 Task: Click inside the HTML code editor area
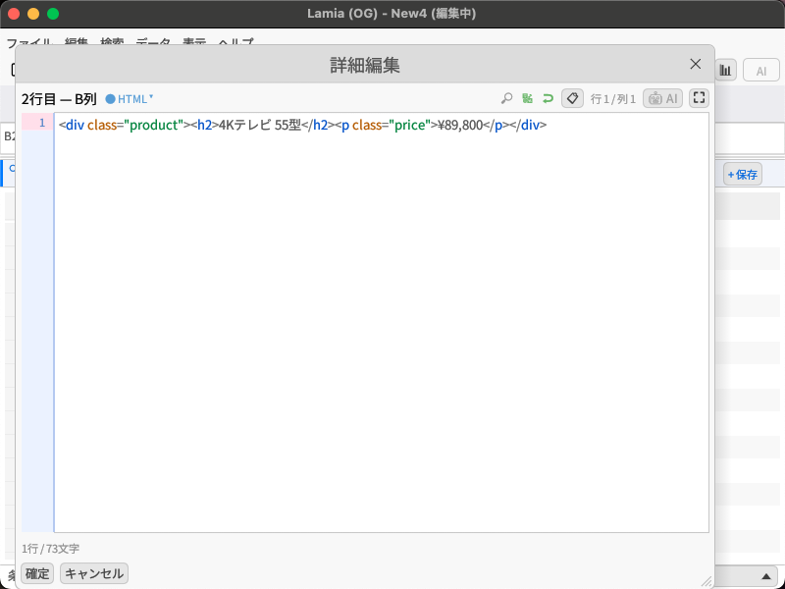(382, 323)
